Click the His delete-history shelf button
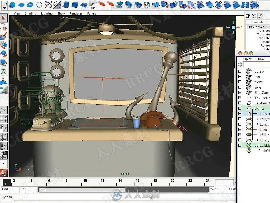 93,5
